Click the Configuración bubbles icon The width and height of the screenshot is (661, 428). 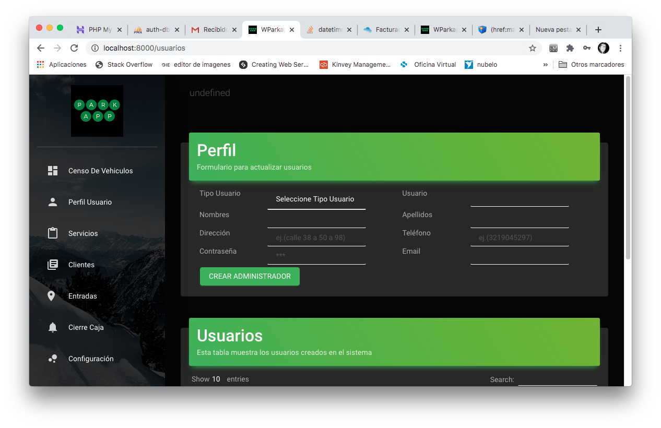click(x=53, y=359)
